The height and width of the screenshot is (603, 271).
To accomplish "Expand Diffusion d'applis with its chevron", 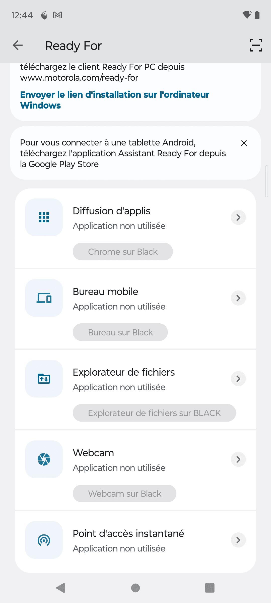I will tap(238, 217).
